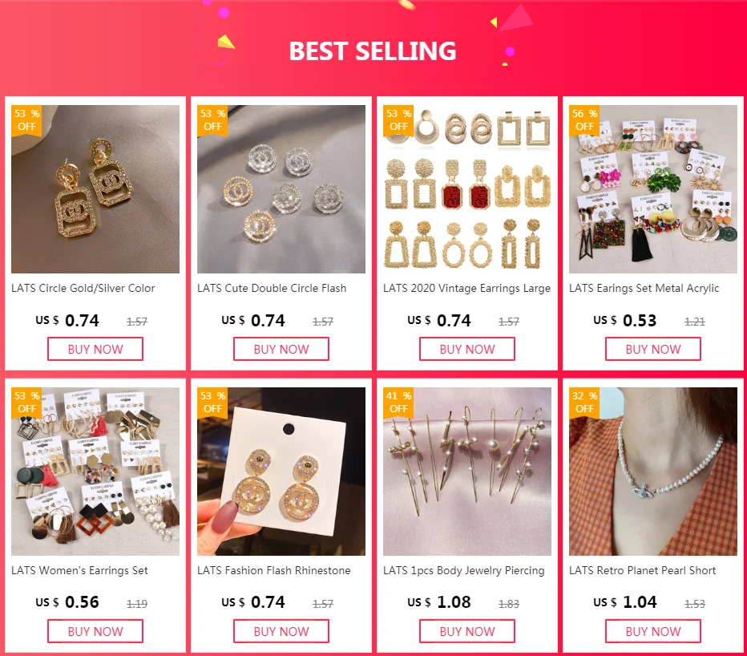
Task: Click the 41% OFF discount badge
Action: point(399,403)
